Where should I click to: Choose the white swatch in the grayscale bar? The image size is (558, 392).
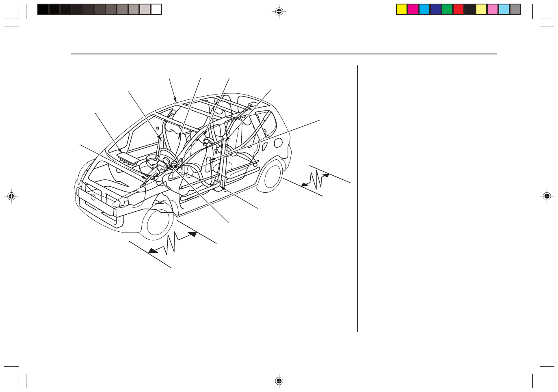tap(156, 9)
